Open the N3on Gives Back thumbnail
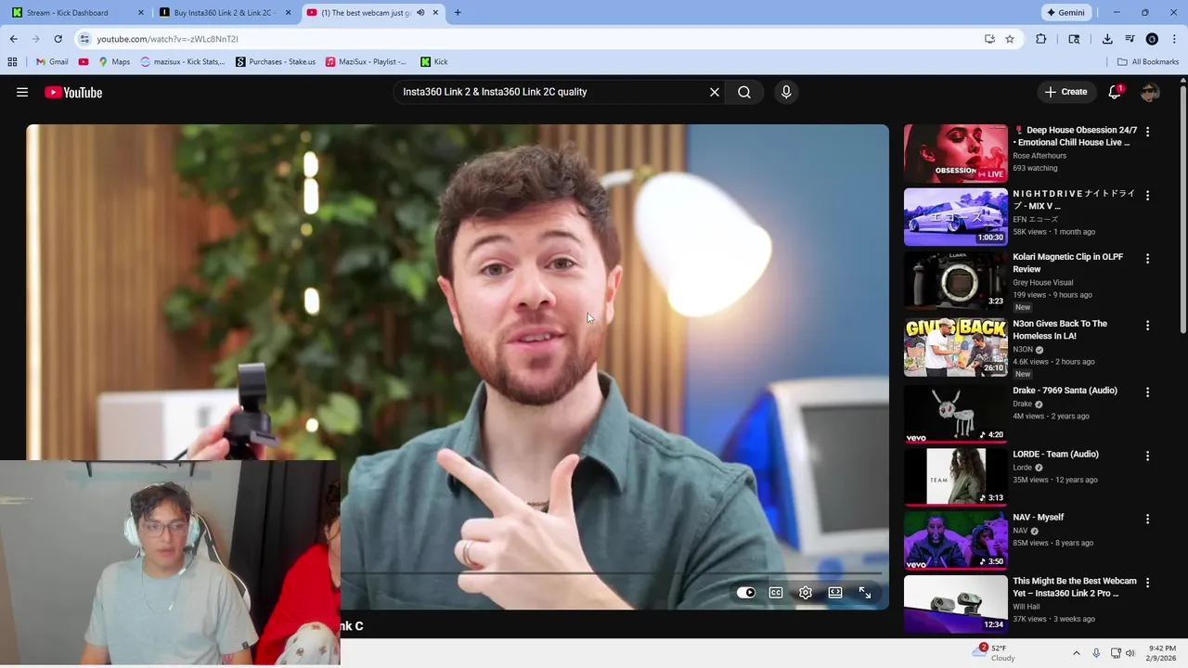 tap(955, 347)
